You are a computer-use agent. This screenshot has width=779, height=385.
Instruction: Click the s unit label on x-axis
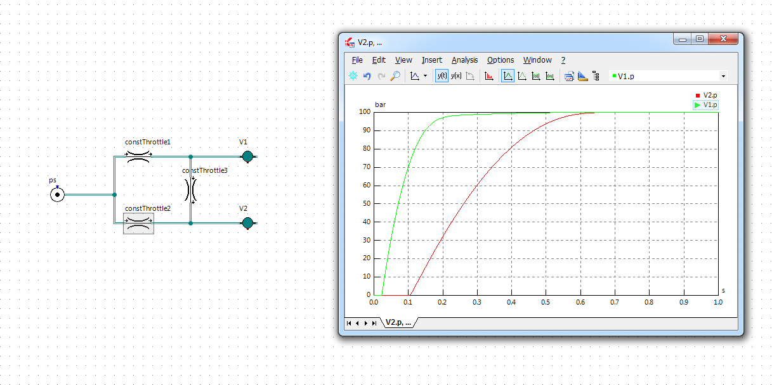click(x=723, y=291)
